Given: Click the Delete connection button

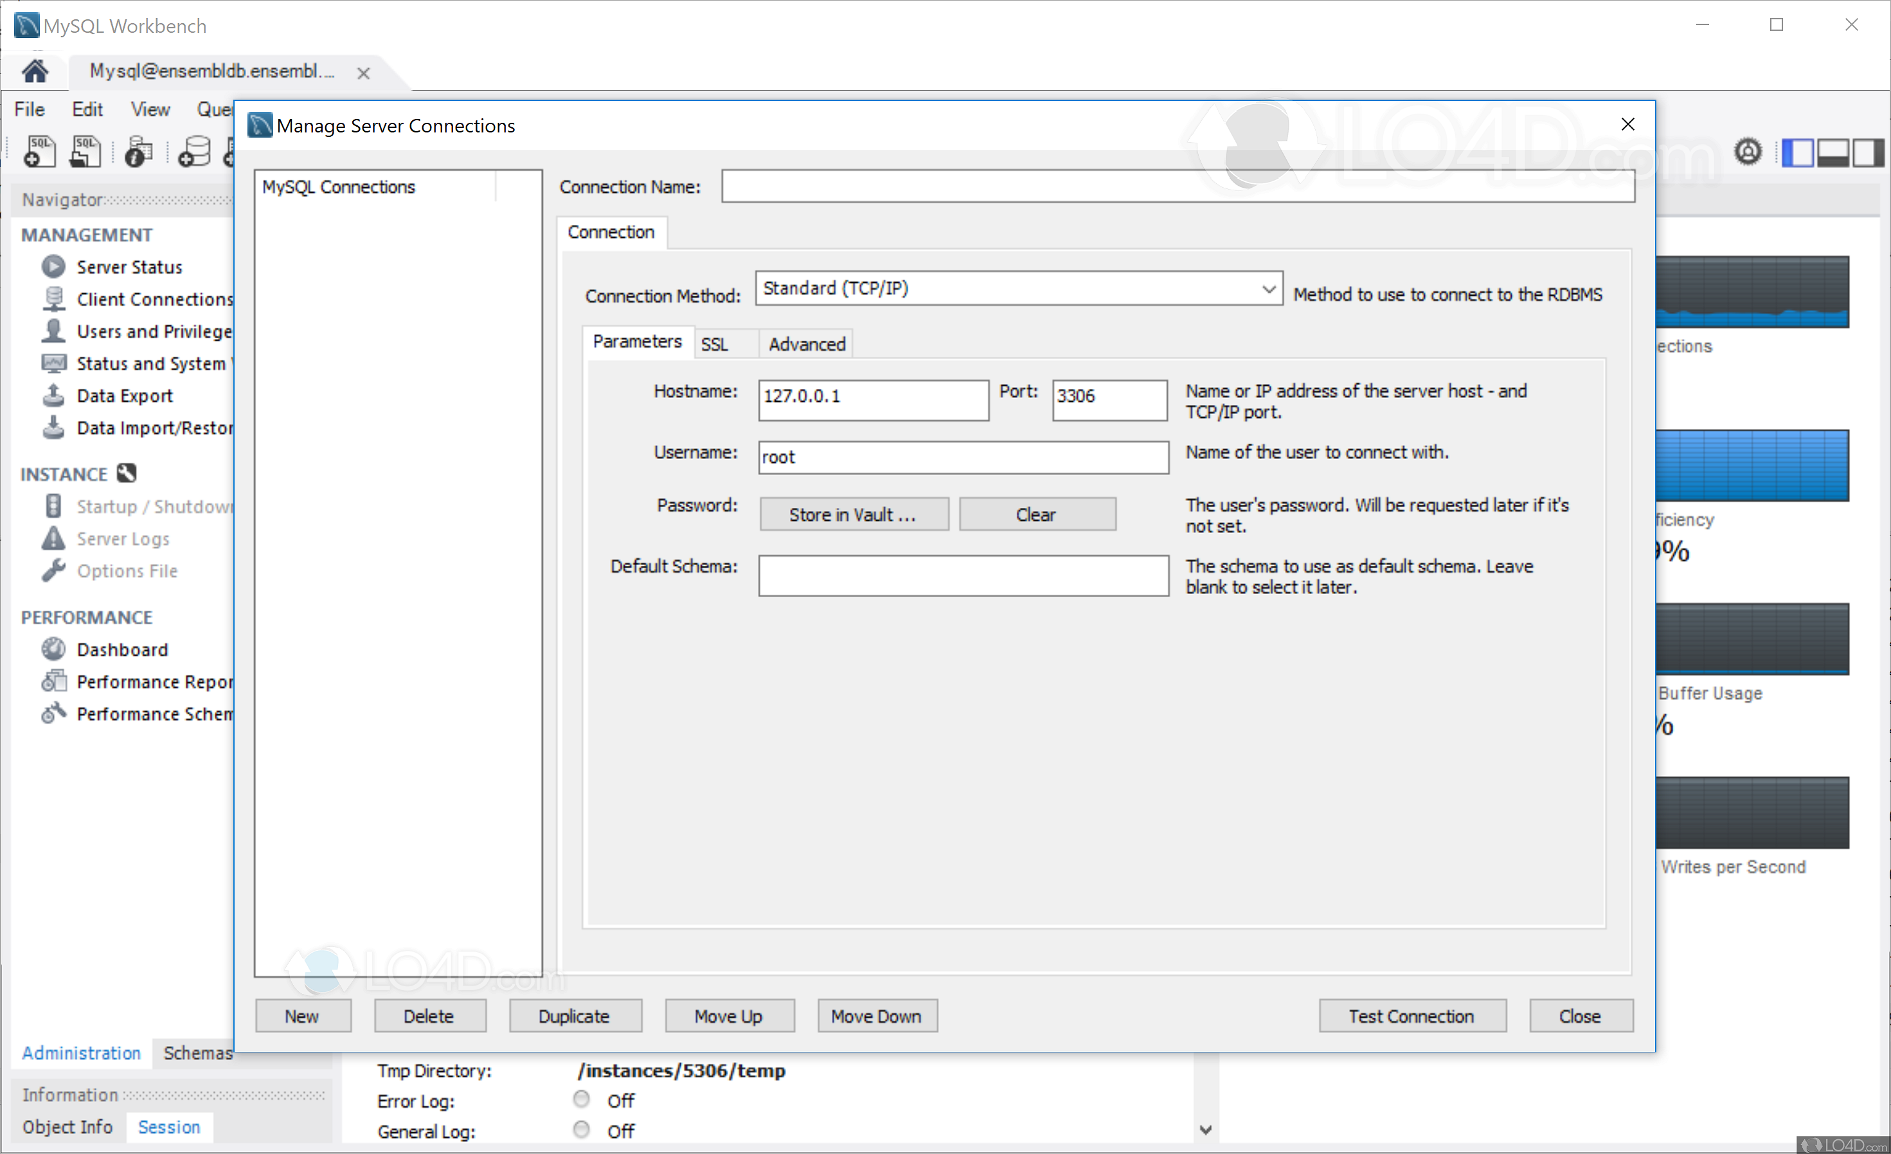Looking at the screenshot, I should (x=430, y=1016).
